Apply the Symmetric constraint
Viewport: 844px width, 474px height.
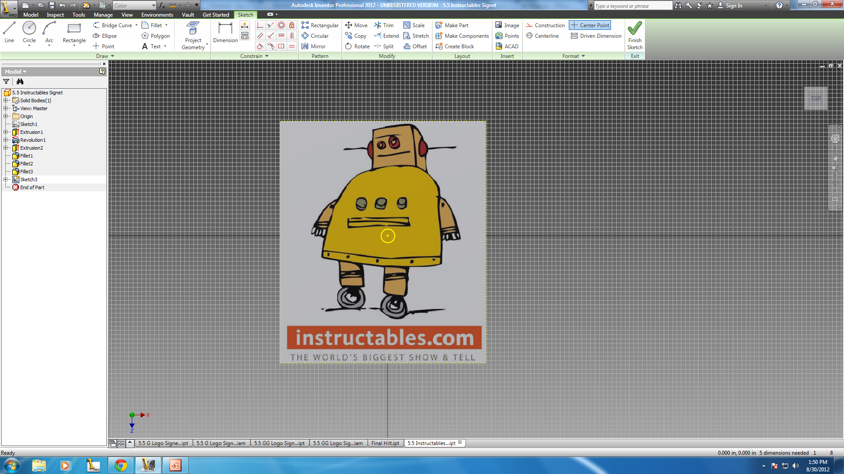pyautogui.click(x=281, y=47)
